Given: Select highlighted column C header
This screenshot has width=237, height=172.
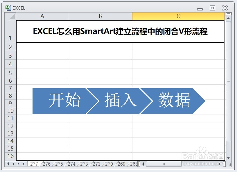Looking at the screenshot, I should point(178,16).
